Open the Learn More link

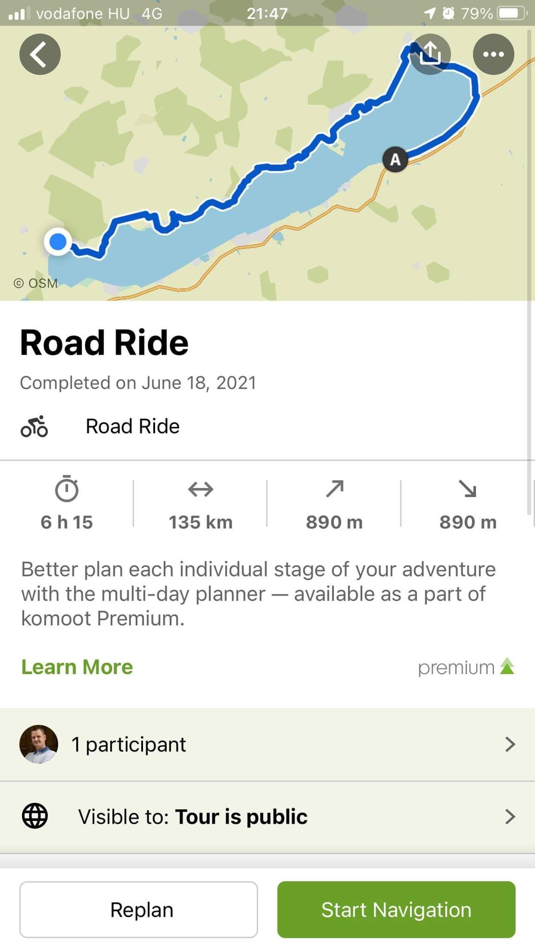(x=77, y=667)
